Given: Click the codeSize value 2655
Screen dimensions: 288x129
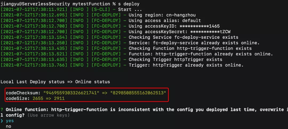Looking at the screenshot, I should coord(38,98).
